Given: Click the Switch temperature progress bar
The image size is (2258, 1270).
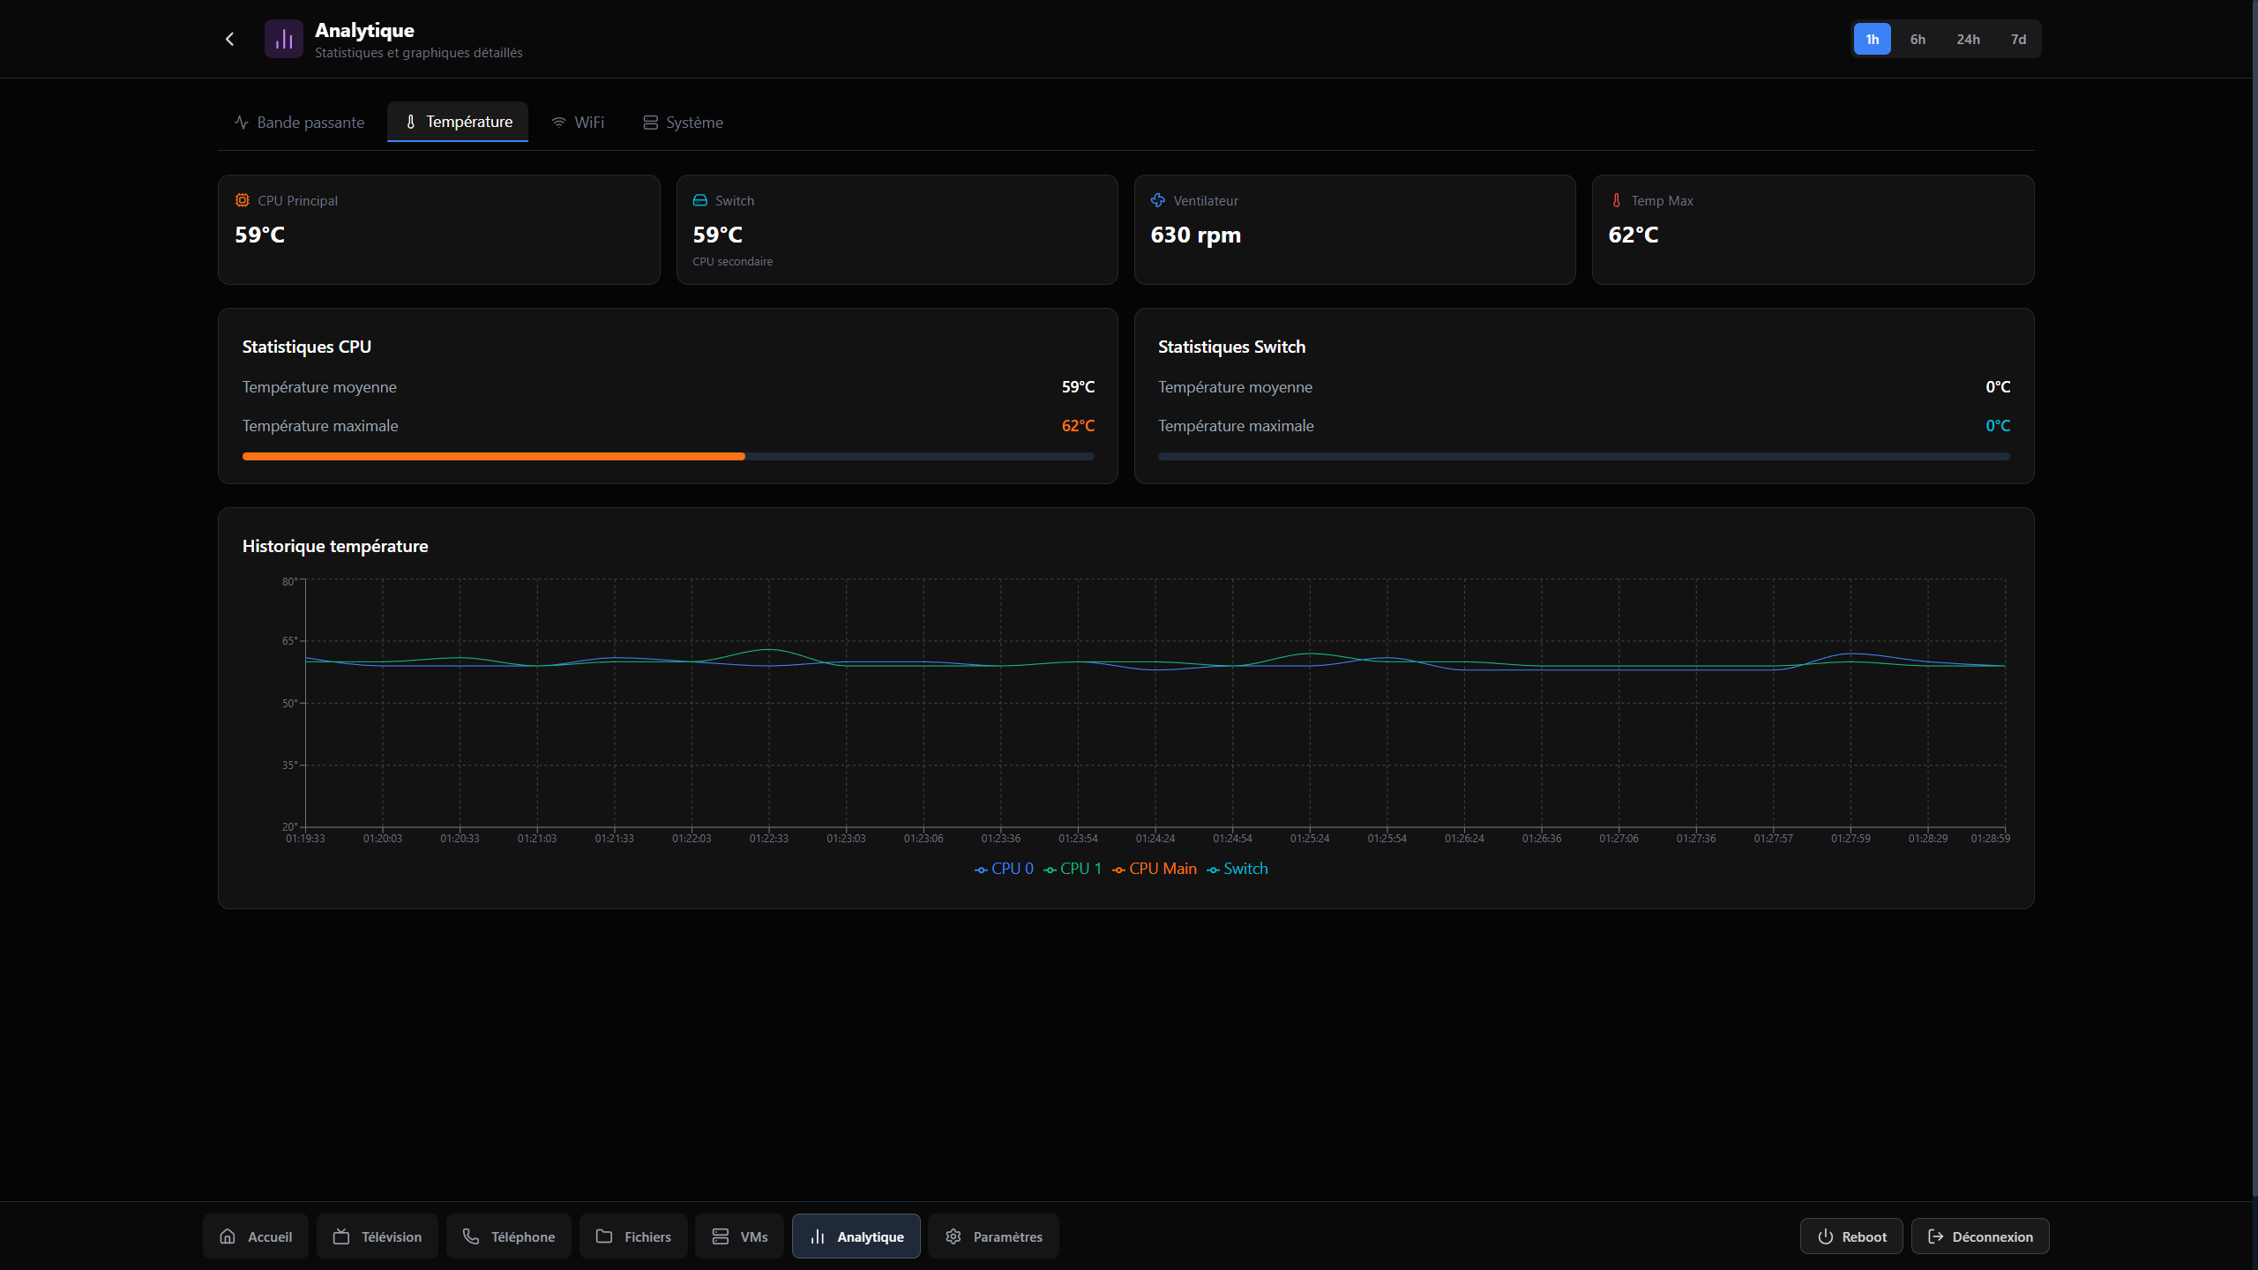Looking at the screenshot, I should [x=1584, y=456].
